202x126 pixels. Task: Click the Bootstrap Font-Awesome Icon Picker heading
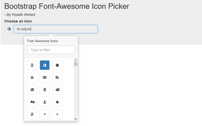tap(67, 6)
